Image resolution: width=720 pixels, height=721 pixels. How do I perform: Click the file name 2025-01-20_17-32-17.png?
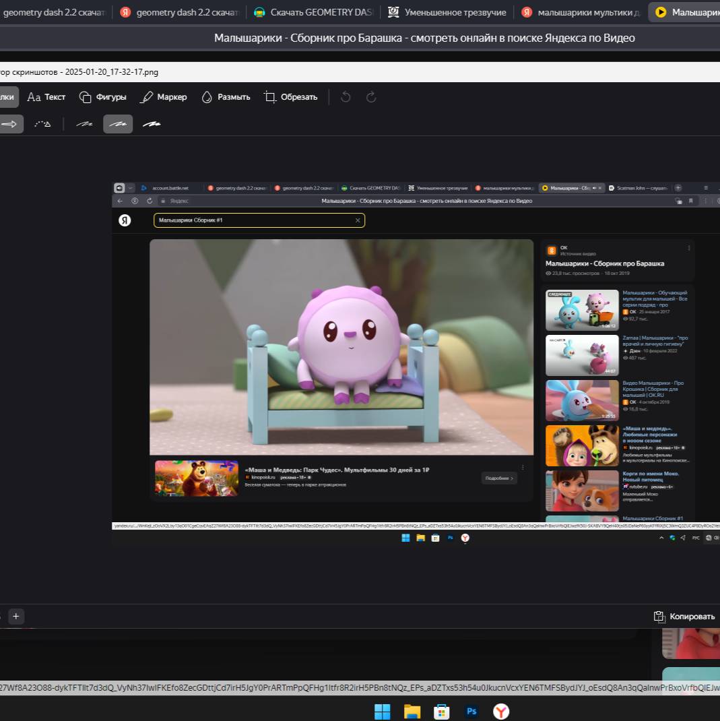pos(112,72)
